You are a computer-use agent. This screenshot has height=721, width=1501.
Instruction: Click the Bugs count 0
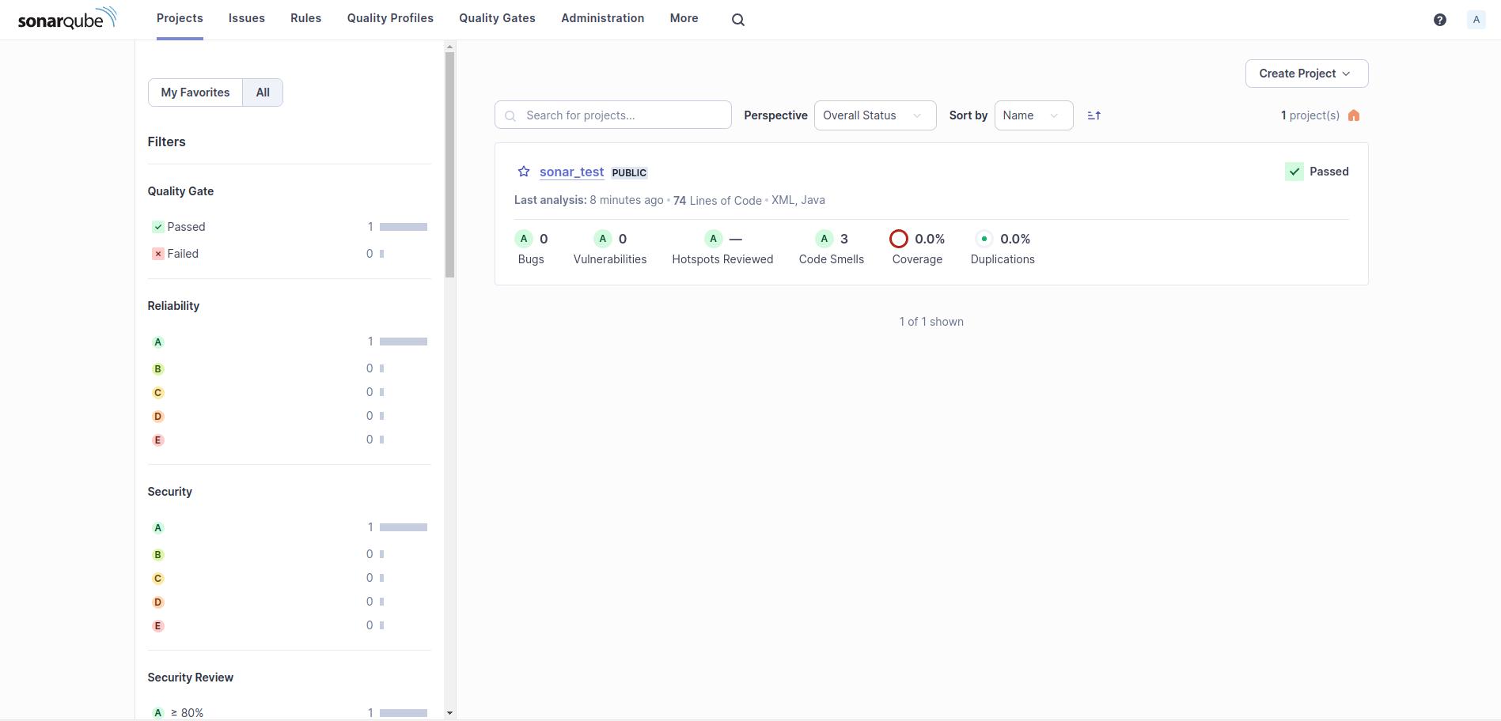(544, 239)
